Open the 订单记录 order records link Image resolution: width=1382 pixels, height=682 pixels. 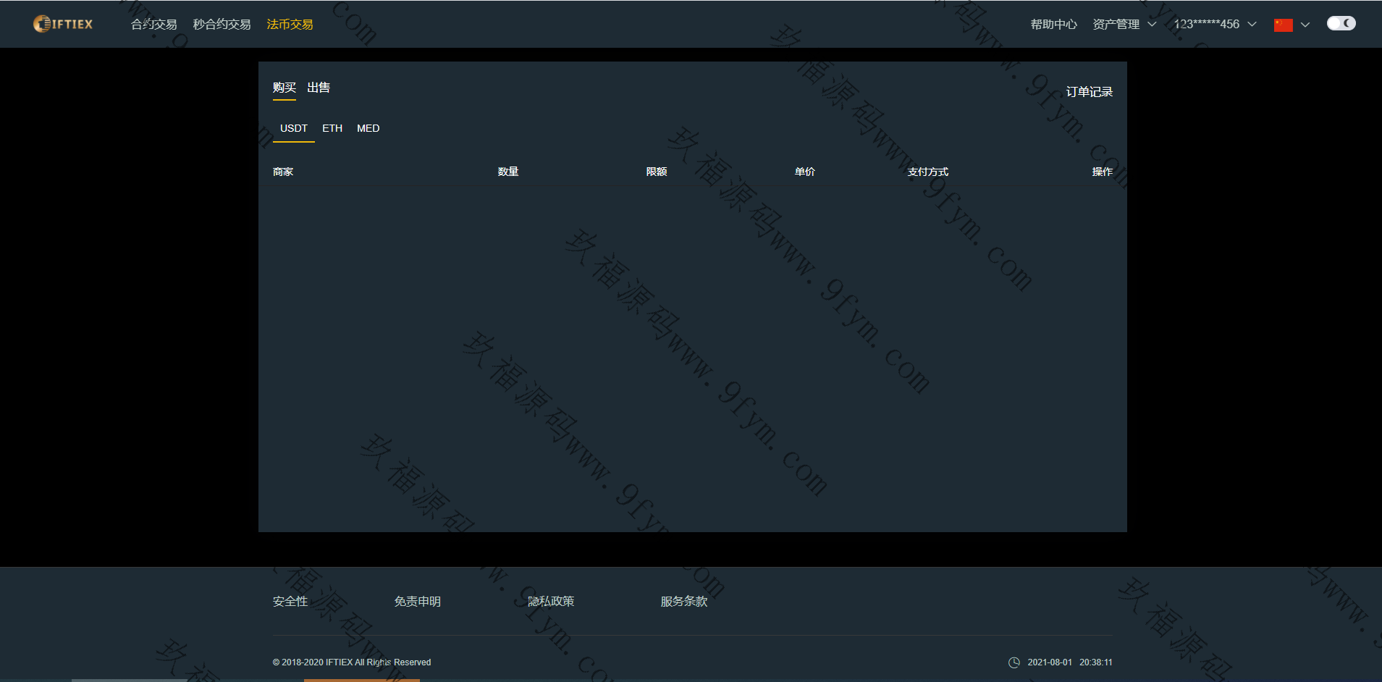point(1089,92)
